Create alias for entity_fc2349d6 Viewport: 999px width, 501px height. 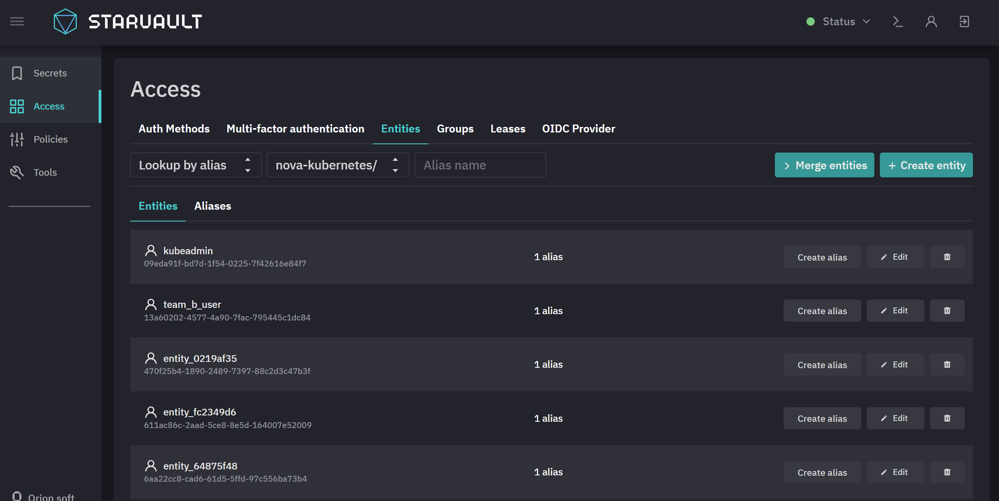coord(822,418)
